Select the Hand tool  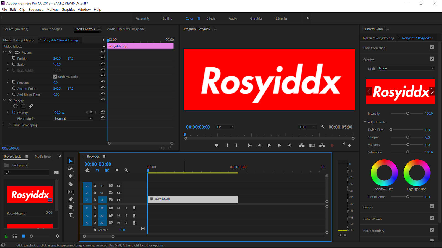tap(70, 207)
